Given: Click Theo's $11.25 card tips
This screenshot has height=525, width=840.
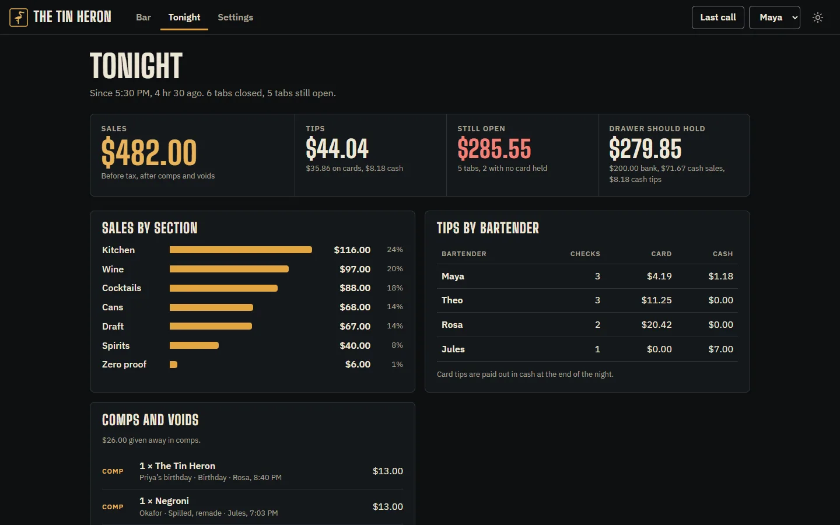Looking at the screenshot, I should click(657, 300).
